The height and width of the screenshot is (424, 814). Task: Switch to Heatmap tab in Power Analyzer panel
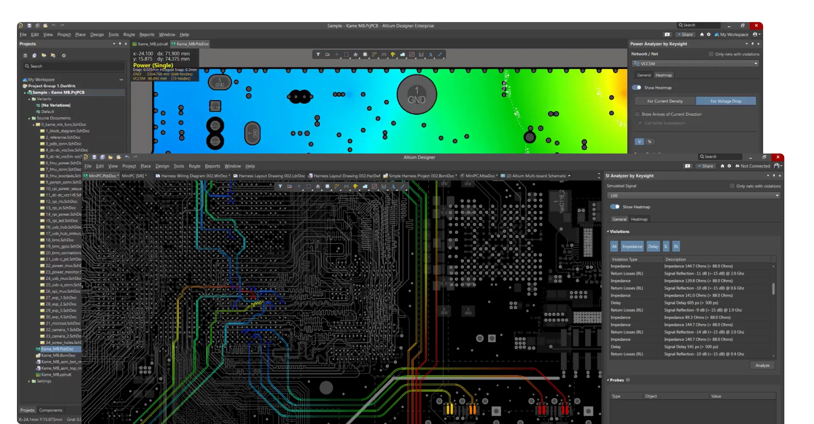click(663, 75)
